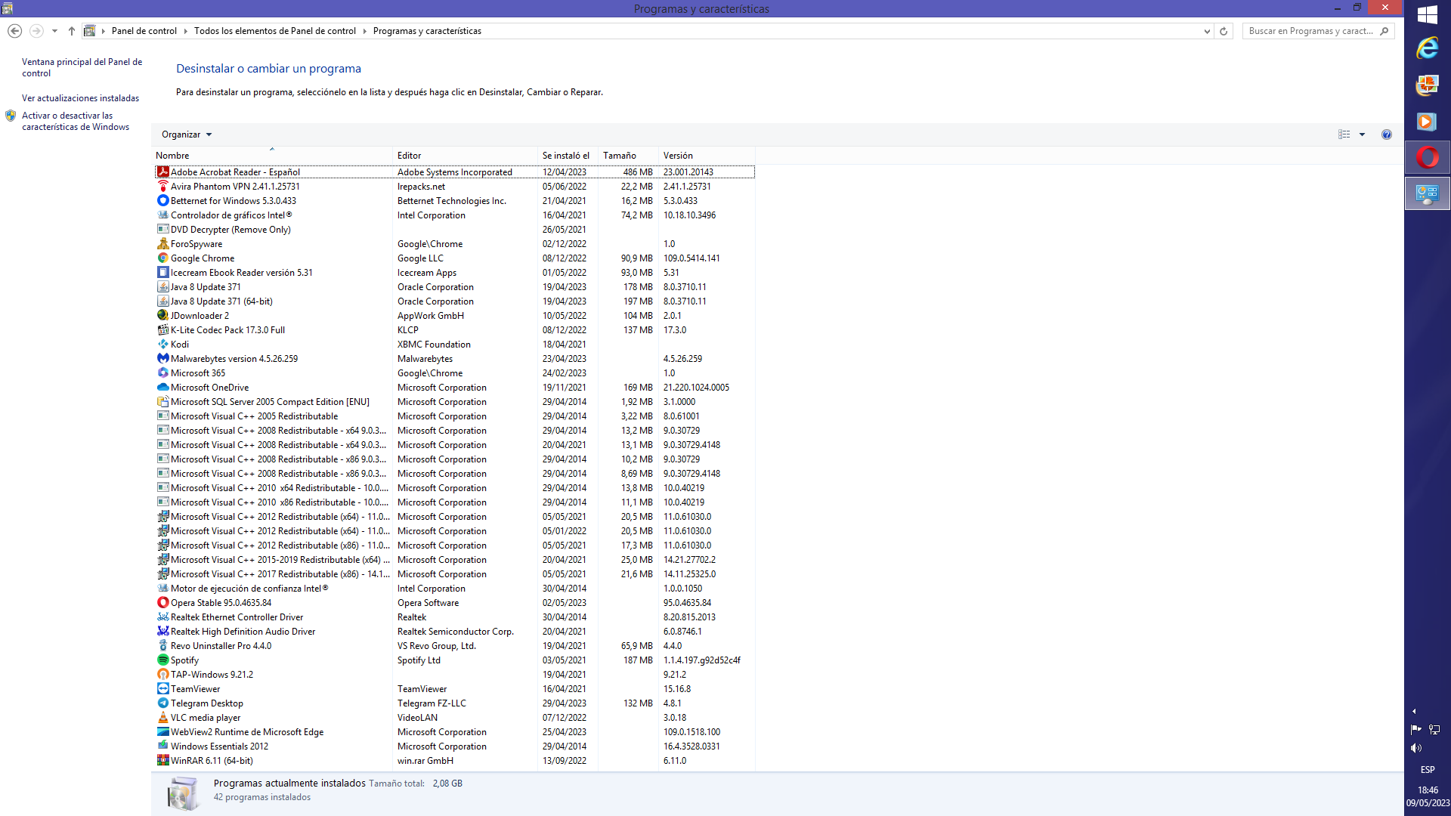Select Motor de ejecución de confianza Intel

pos(454,589)
